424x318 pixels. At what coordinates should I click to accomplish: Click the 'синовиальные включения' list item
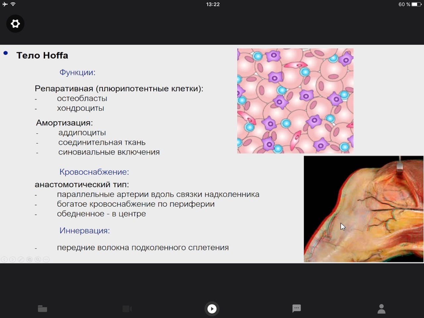pyautogui.click(x=109, y=152)
